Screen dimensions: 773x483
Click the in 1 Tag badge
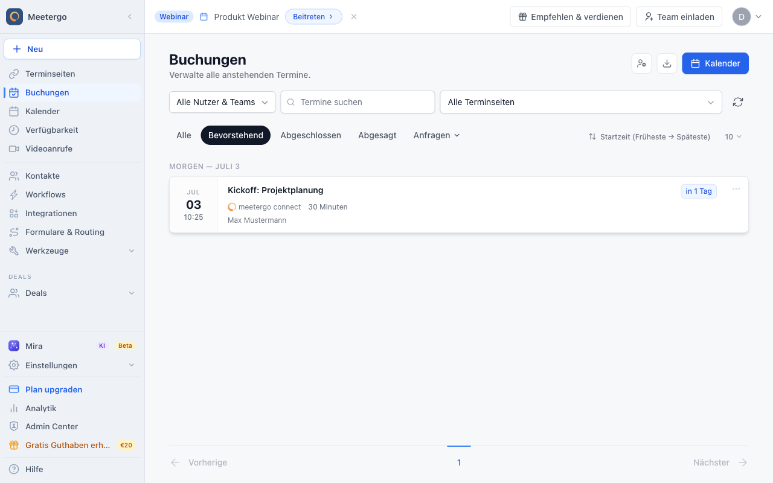pos(699,191)
